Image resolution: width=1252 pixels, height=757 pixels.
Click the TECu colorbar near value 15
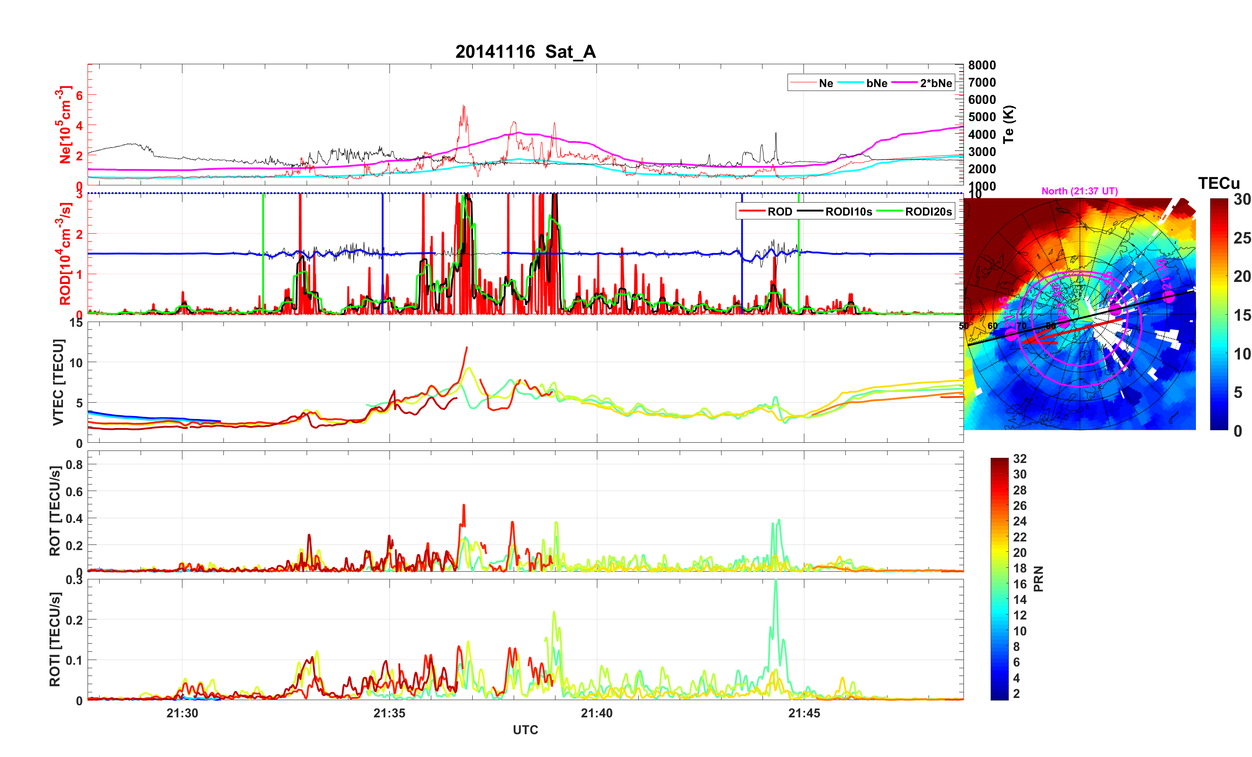pos(1218,315)
